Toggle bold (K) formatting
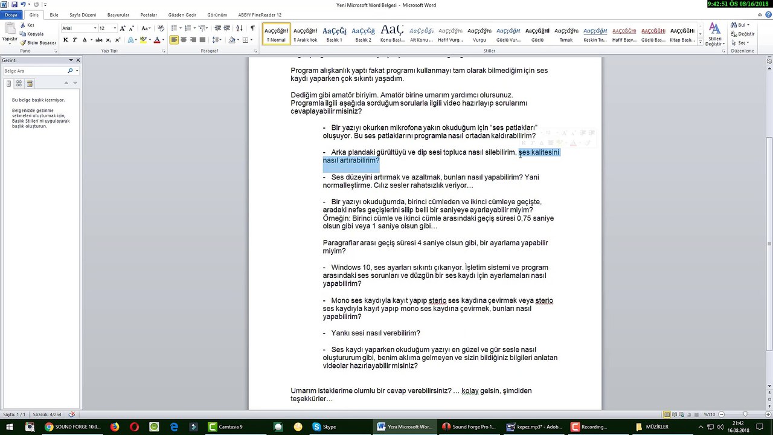This screenshot has height=435, width=773. pyautogui.click(x=65, y=40)
